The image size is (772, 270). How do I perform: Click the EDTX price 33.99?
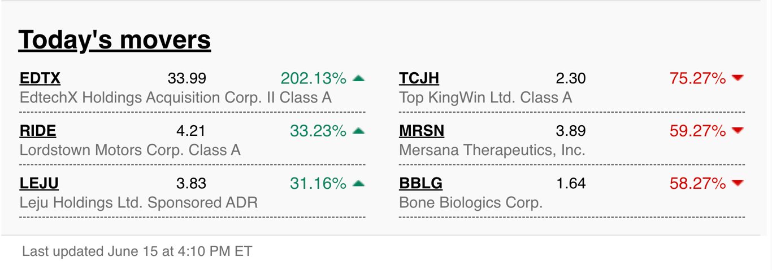(x=187, y=78)
